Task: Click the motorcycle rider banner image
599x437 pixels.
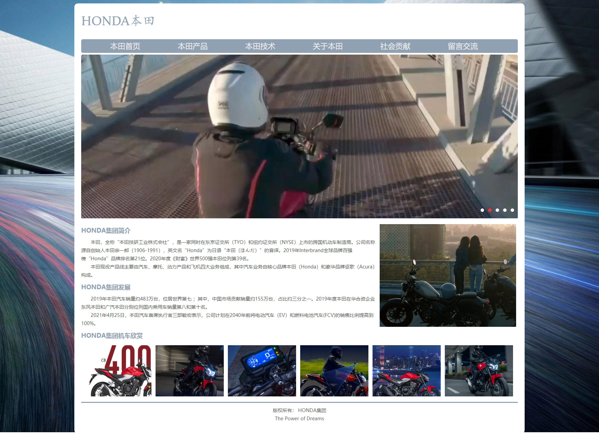Action: tap(299, 136)
